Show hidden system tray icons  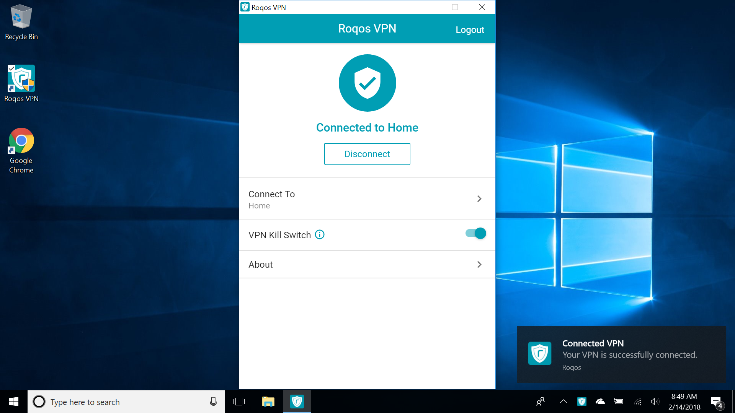click(x=563, y=402)
